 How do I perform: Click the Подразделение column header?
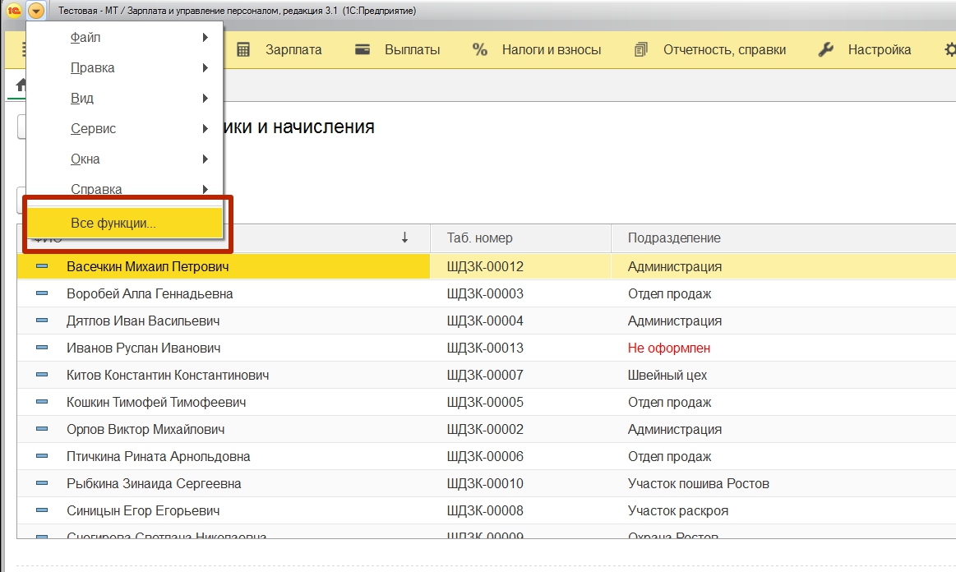pyautogui.click(x=783, y=238)
